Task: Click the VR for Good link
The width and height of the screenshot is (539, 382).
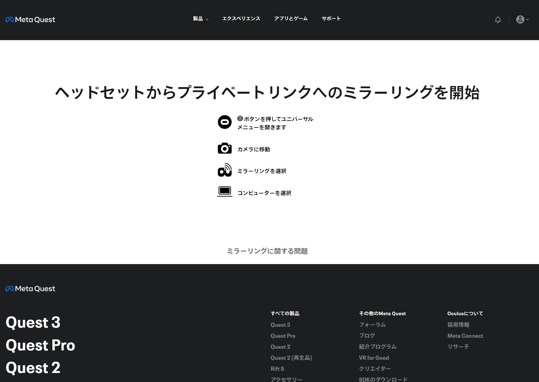Action: (x=374, y=358)
